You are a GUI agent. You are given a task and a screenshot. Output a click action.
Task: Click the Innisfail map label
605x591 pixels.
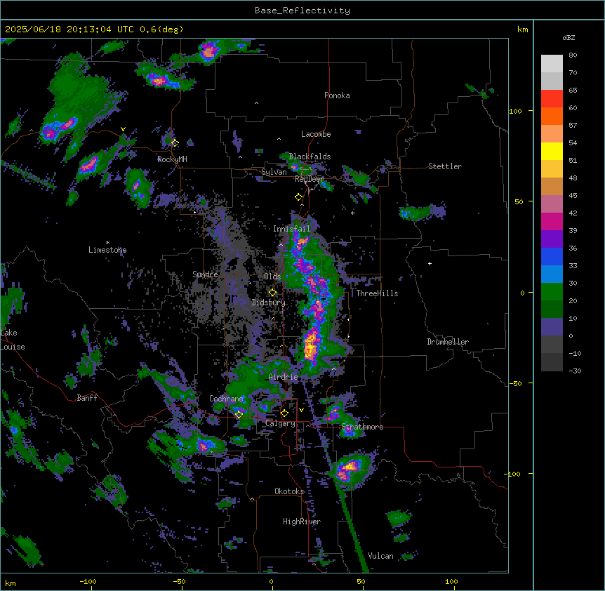(x=292, y=229)
